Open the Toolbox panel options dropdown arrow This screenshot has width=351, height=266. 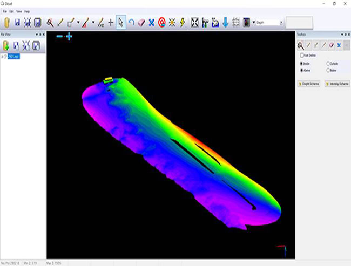pyautogui.click(x=342, y=35)
